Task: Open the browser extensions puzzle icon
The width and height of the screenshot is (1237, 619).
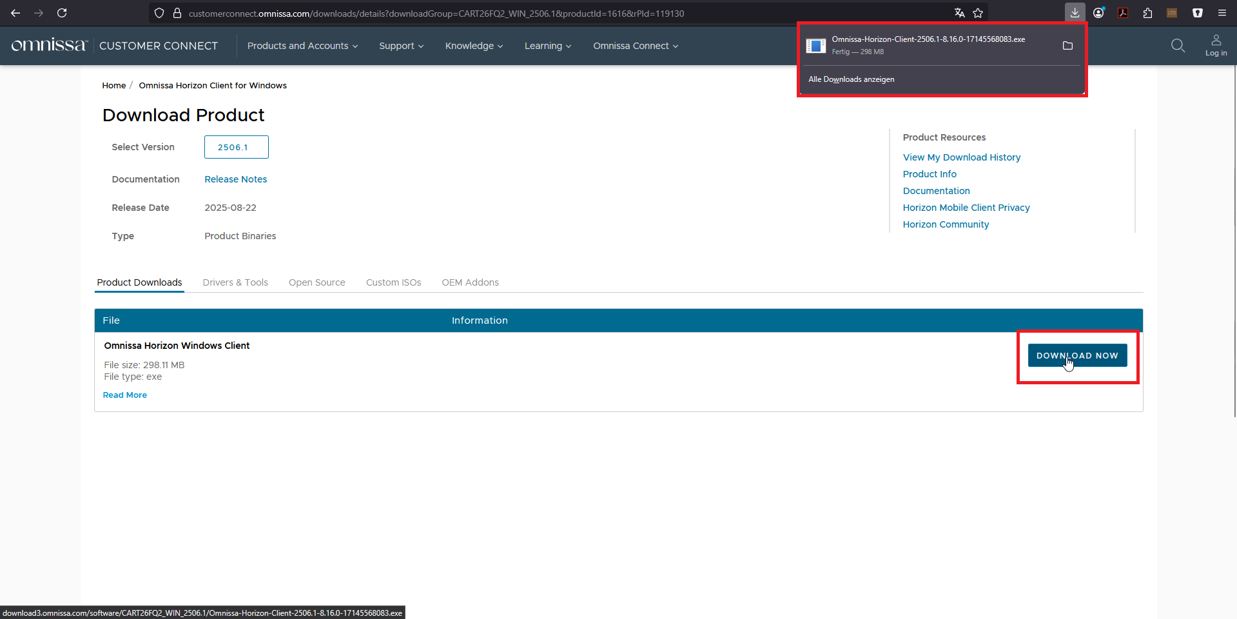Action: (x=1147, y=13)
